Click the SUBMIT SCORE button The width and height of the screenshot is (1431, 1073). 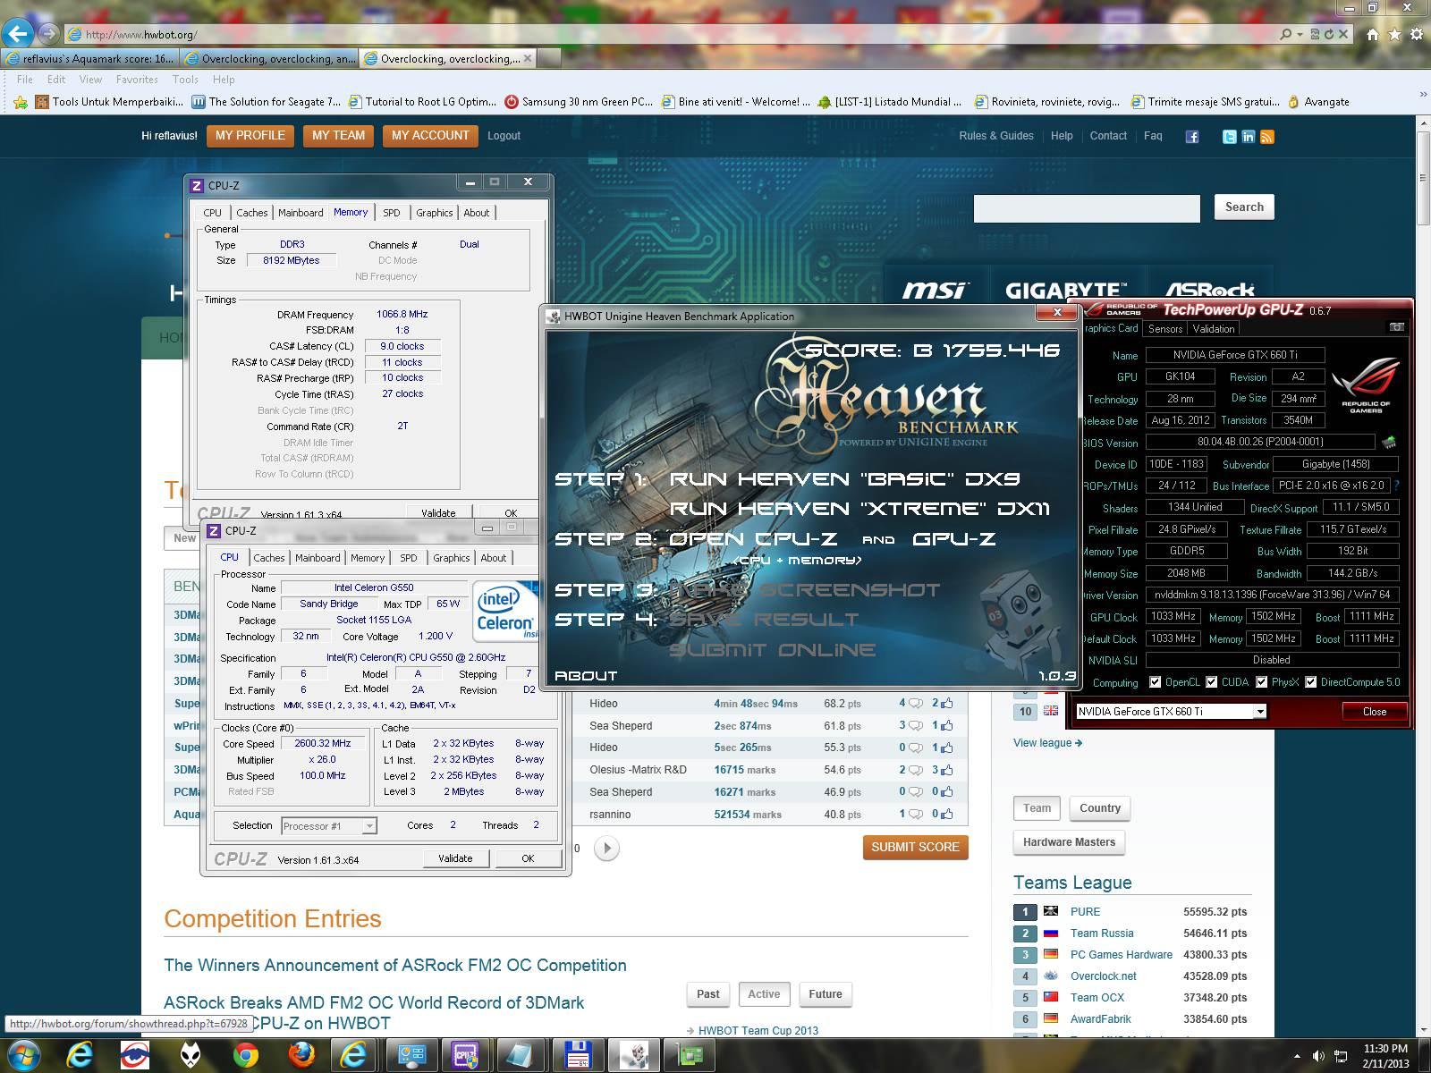click(x=915, y=847)
